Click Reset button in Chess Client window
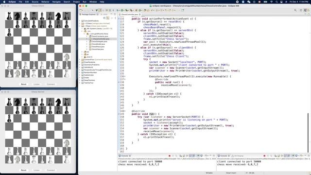The height and width of the screenshot is (175, 311). pos(24,84)
